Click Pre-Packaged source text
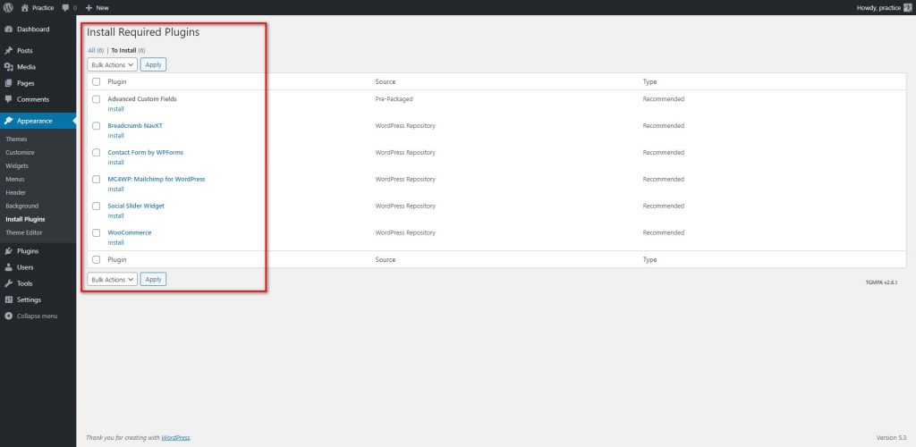 point(394,99)
